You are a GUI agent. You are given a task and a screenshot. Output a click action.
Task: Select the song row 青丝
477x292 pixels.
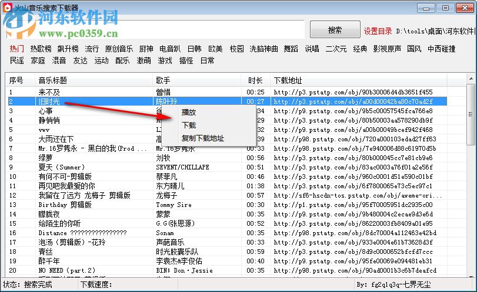click(226, 252)
